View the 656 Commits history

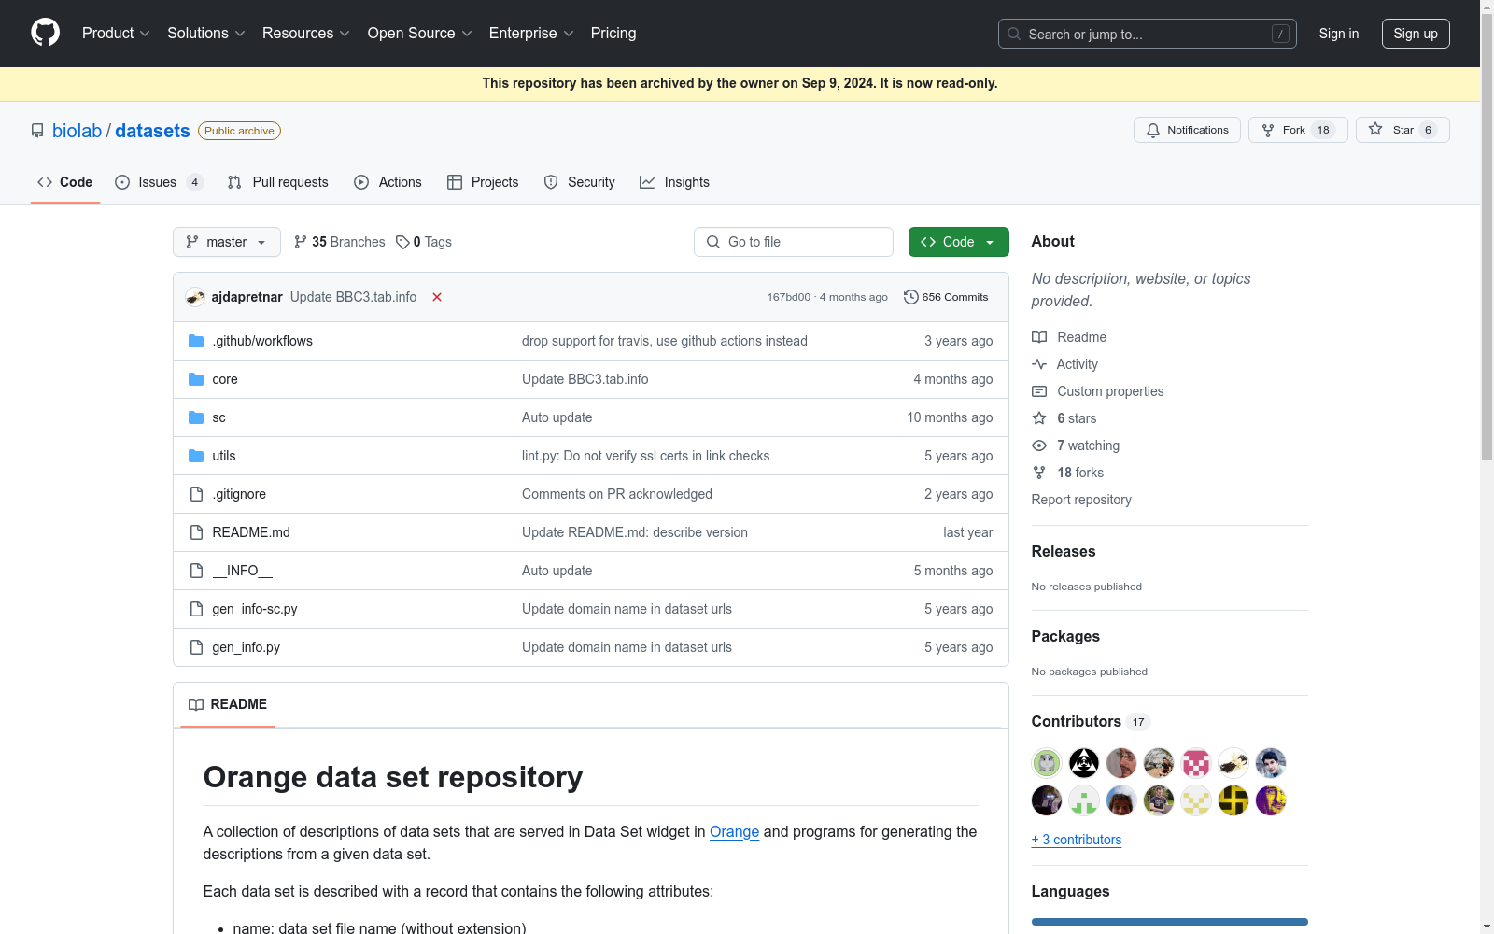coord(946,297)
